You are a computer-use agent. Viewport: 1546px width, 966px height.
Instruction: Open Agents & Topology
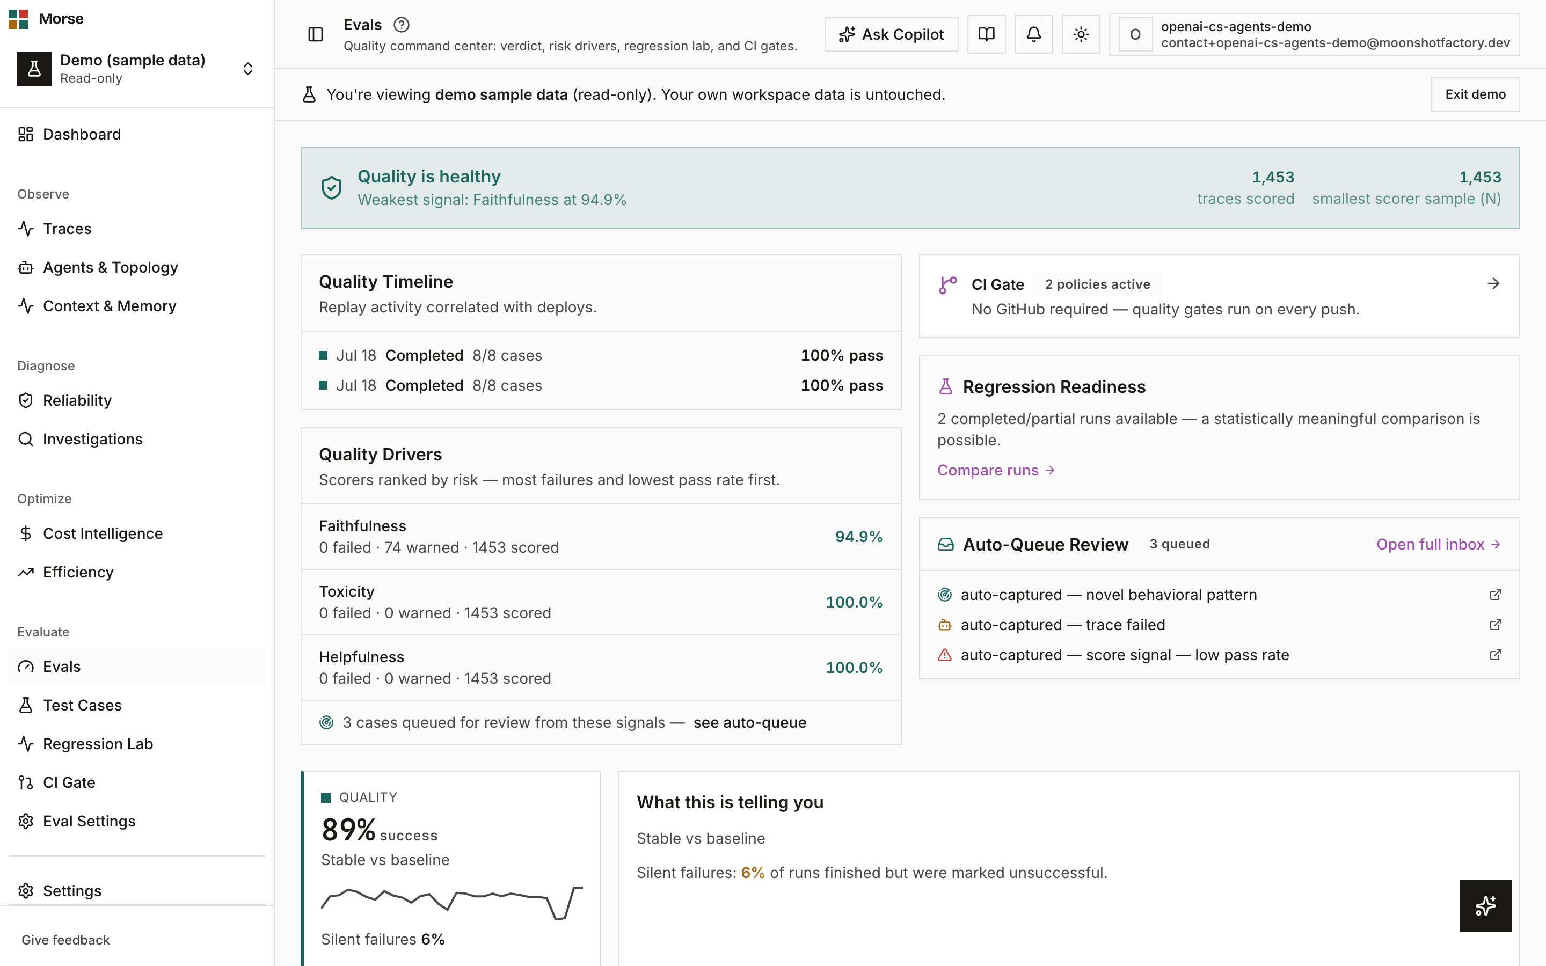137,267
